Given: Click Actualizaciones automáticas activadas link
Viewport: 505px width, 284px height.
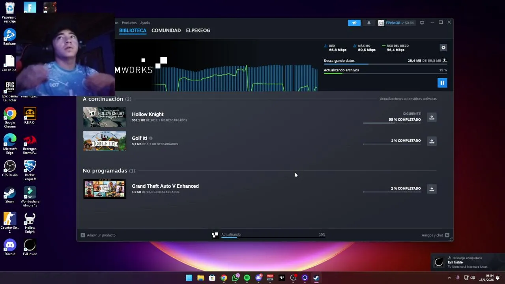Looking at the screenshot, I should [x=408, y=99].
